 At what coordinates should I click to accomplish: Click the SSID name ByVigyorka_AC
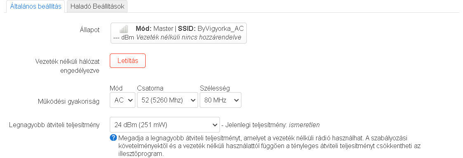[221, 29]
